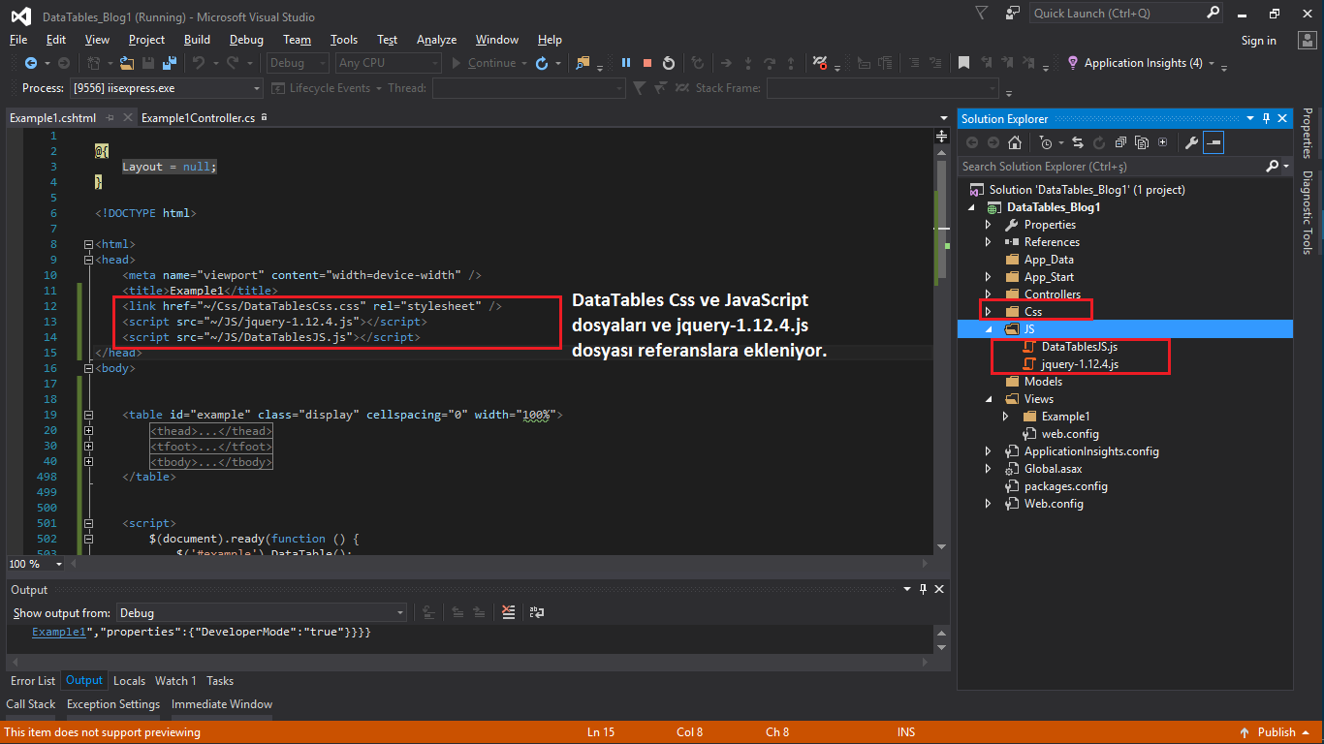The image size is (1324, 744).
Task: Toggle Preview Selected Items in Solution Explorer
Action: coord(1214,142)
